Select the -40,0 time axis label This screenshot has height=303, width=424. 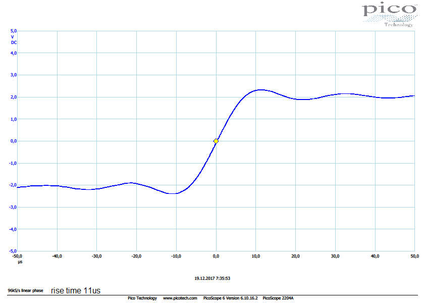pos(57,256)
